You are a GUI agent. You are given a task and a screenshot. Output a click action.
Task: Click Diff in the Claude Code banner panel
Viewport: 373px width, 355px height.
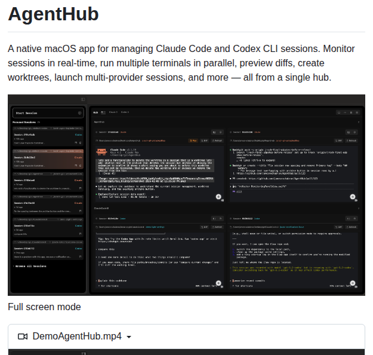(205, 140)
